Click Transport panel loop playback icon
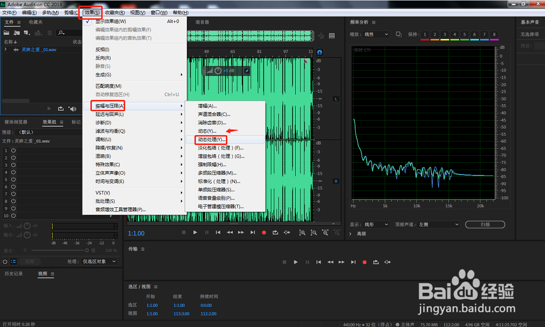 (376, 262)
